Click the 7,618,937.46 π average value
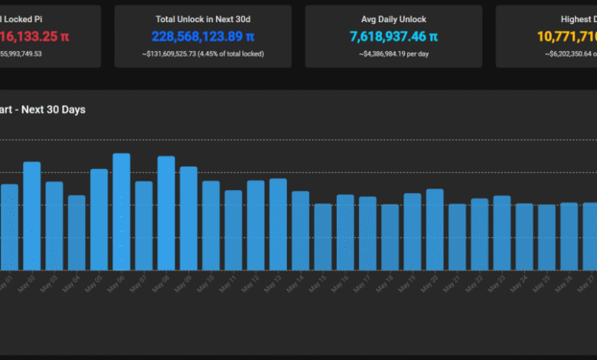The image size is (597, 360). (x=393, y=37)
